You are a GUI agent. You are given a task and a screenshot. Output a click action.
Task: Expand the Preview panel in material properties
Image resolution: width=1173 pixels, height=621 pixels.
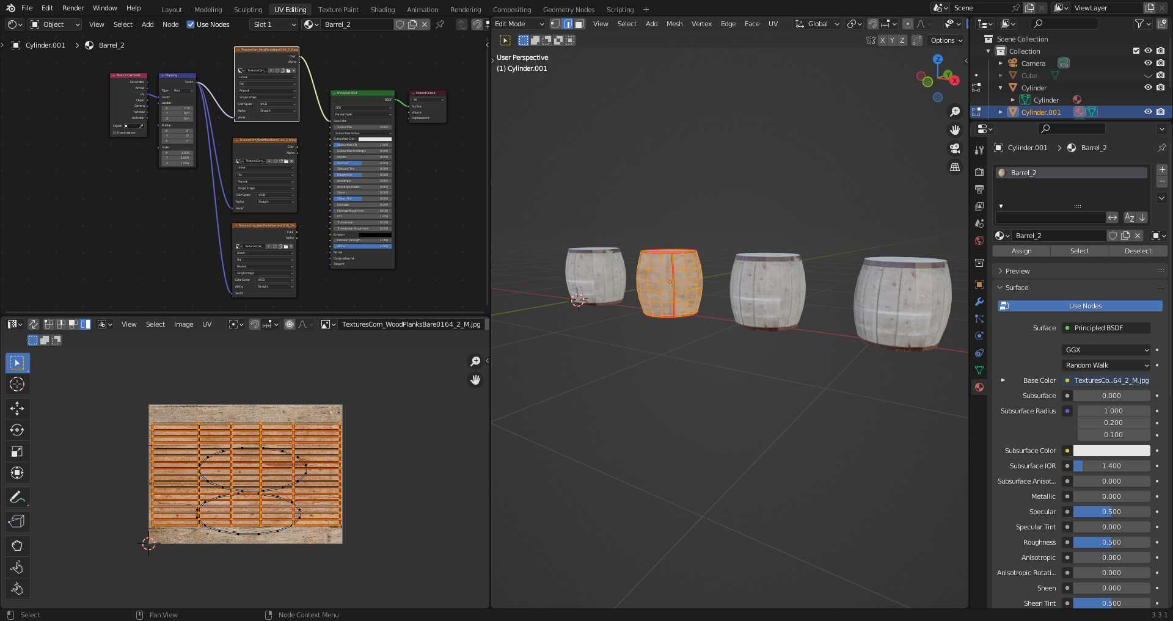click(x=1014, y=271)
